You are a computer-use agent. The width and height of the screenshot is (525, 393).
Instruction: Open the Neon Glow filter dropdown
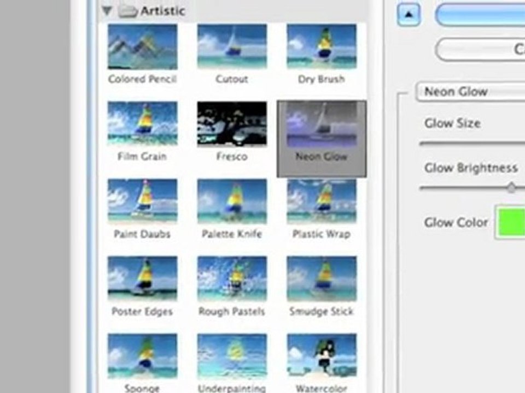coord(470,92)
